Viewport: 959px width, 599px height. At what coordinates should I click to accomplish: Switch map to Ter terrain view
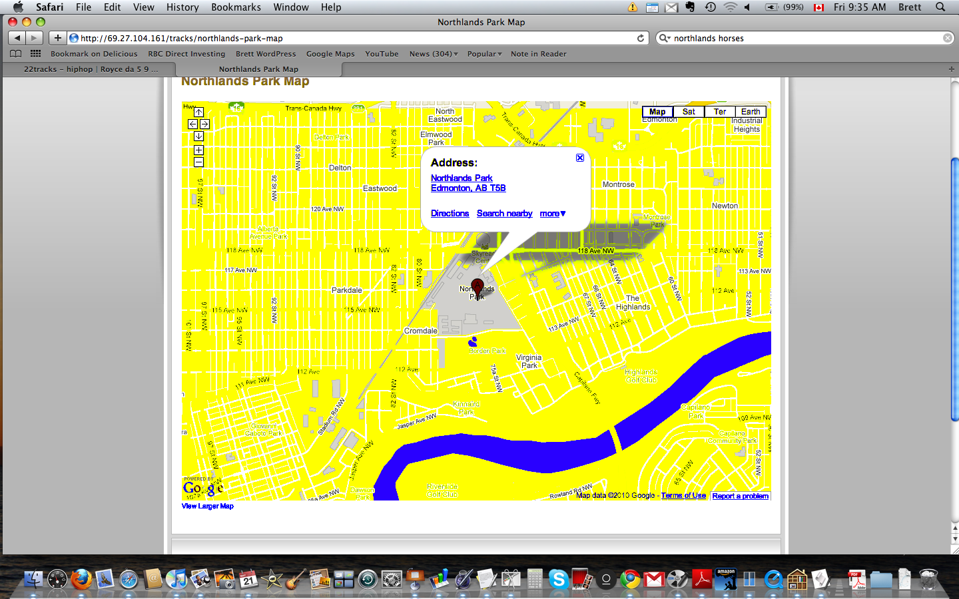[x=720, y=112]
